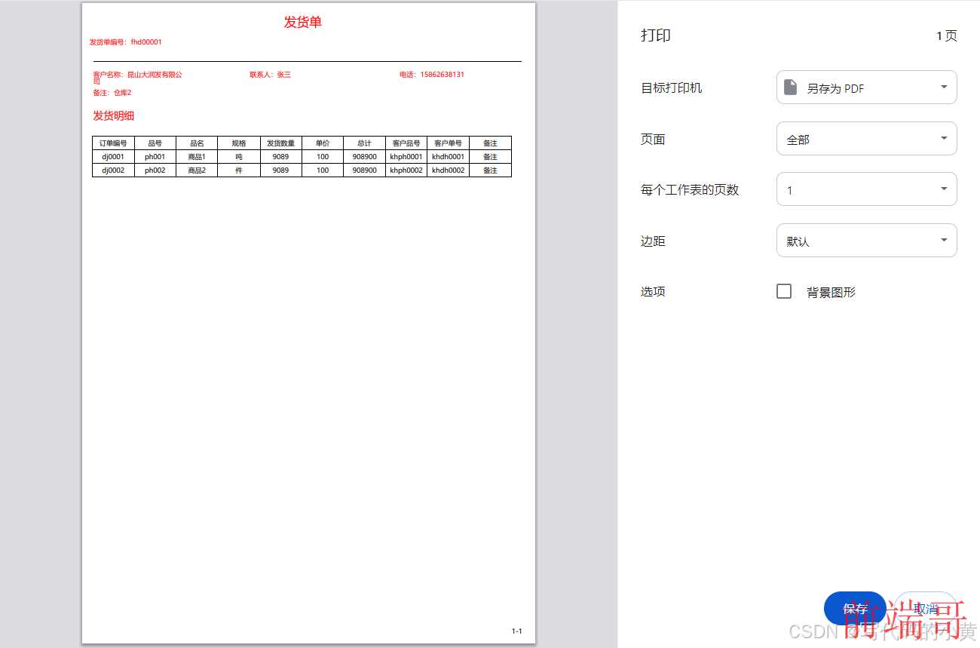Click table cell 吨 in 规格 column
Image resolution: width=980 pixels, height=648 pixels.
click(x=239, y=157)
